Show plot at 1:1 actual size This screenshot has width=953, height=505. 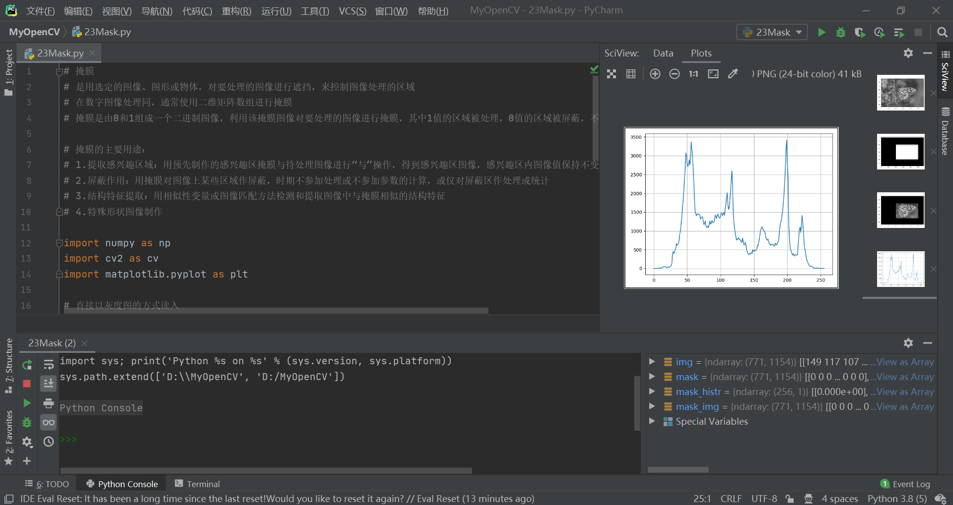coord(693,73)
